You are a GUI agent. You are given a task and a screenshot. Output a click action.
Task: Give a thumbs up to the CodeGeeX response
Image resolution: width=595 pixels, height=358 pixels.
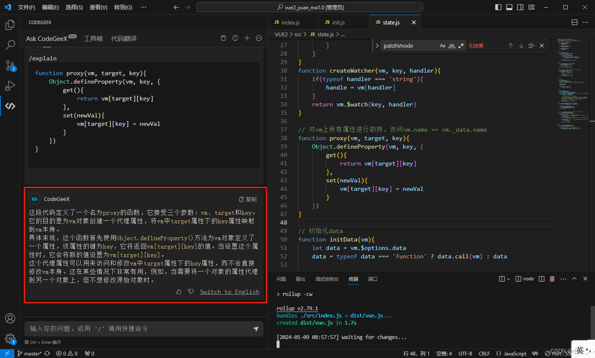(179, 291)
